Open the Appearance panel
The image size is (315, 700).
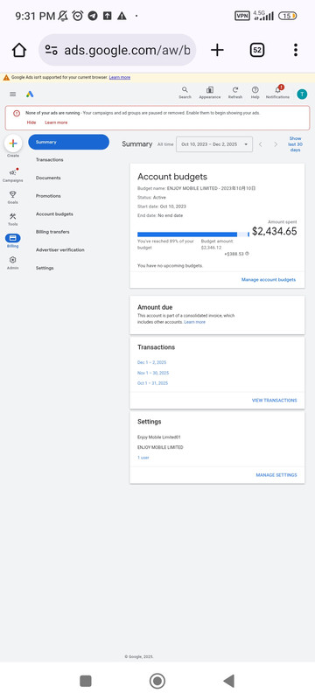pyautogui.click(x=210, y=93)
